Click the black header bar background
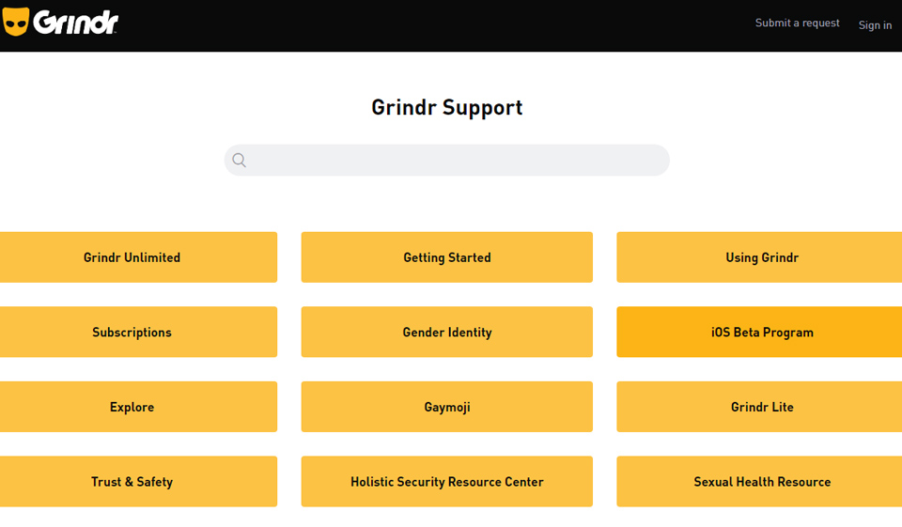Image resolution: width=902 pixels, height=527 pixels. pyautogui.click(x=423, y=25)
